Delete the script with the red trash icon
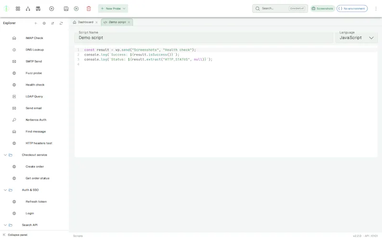 tap(89, 9)
